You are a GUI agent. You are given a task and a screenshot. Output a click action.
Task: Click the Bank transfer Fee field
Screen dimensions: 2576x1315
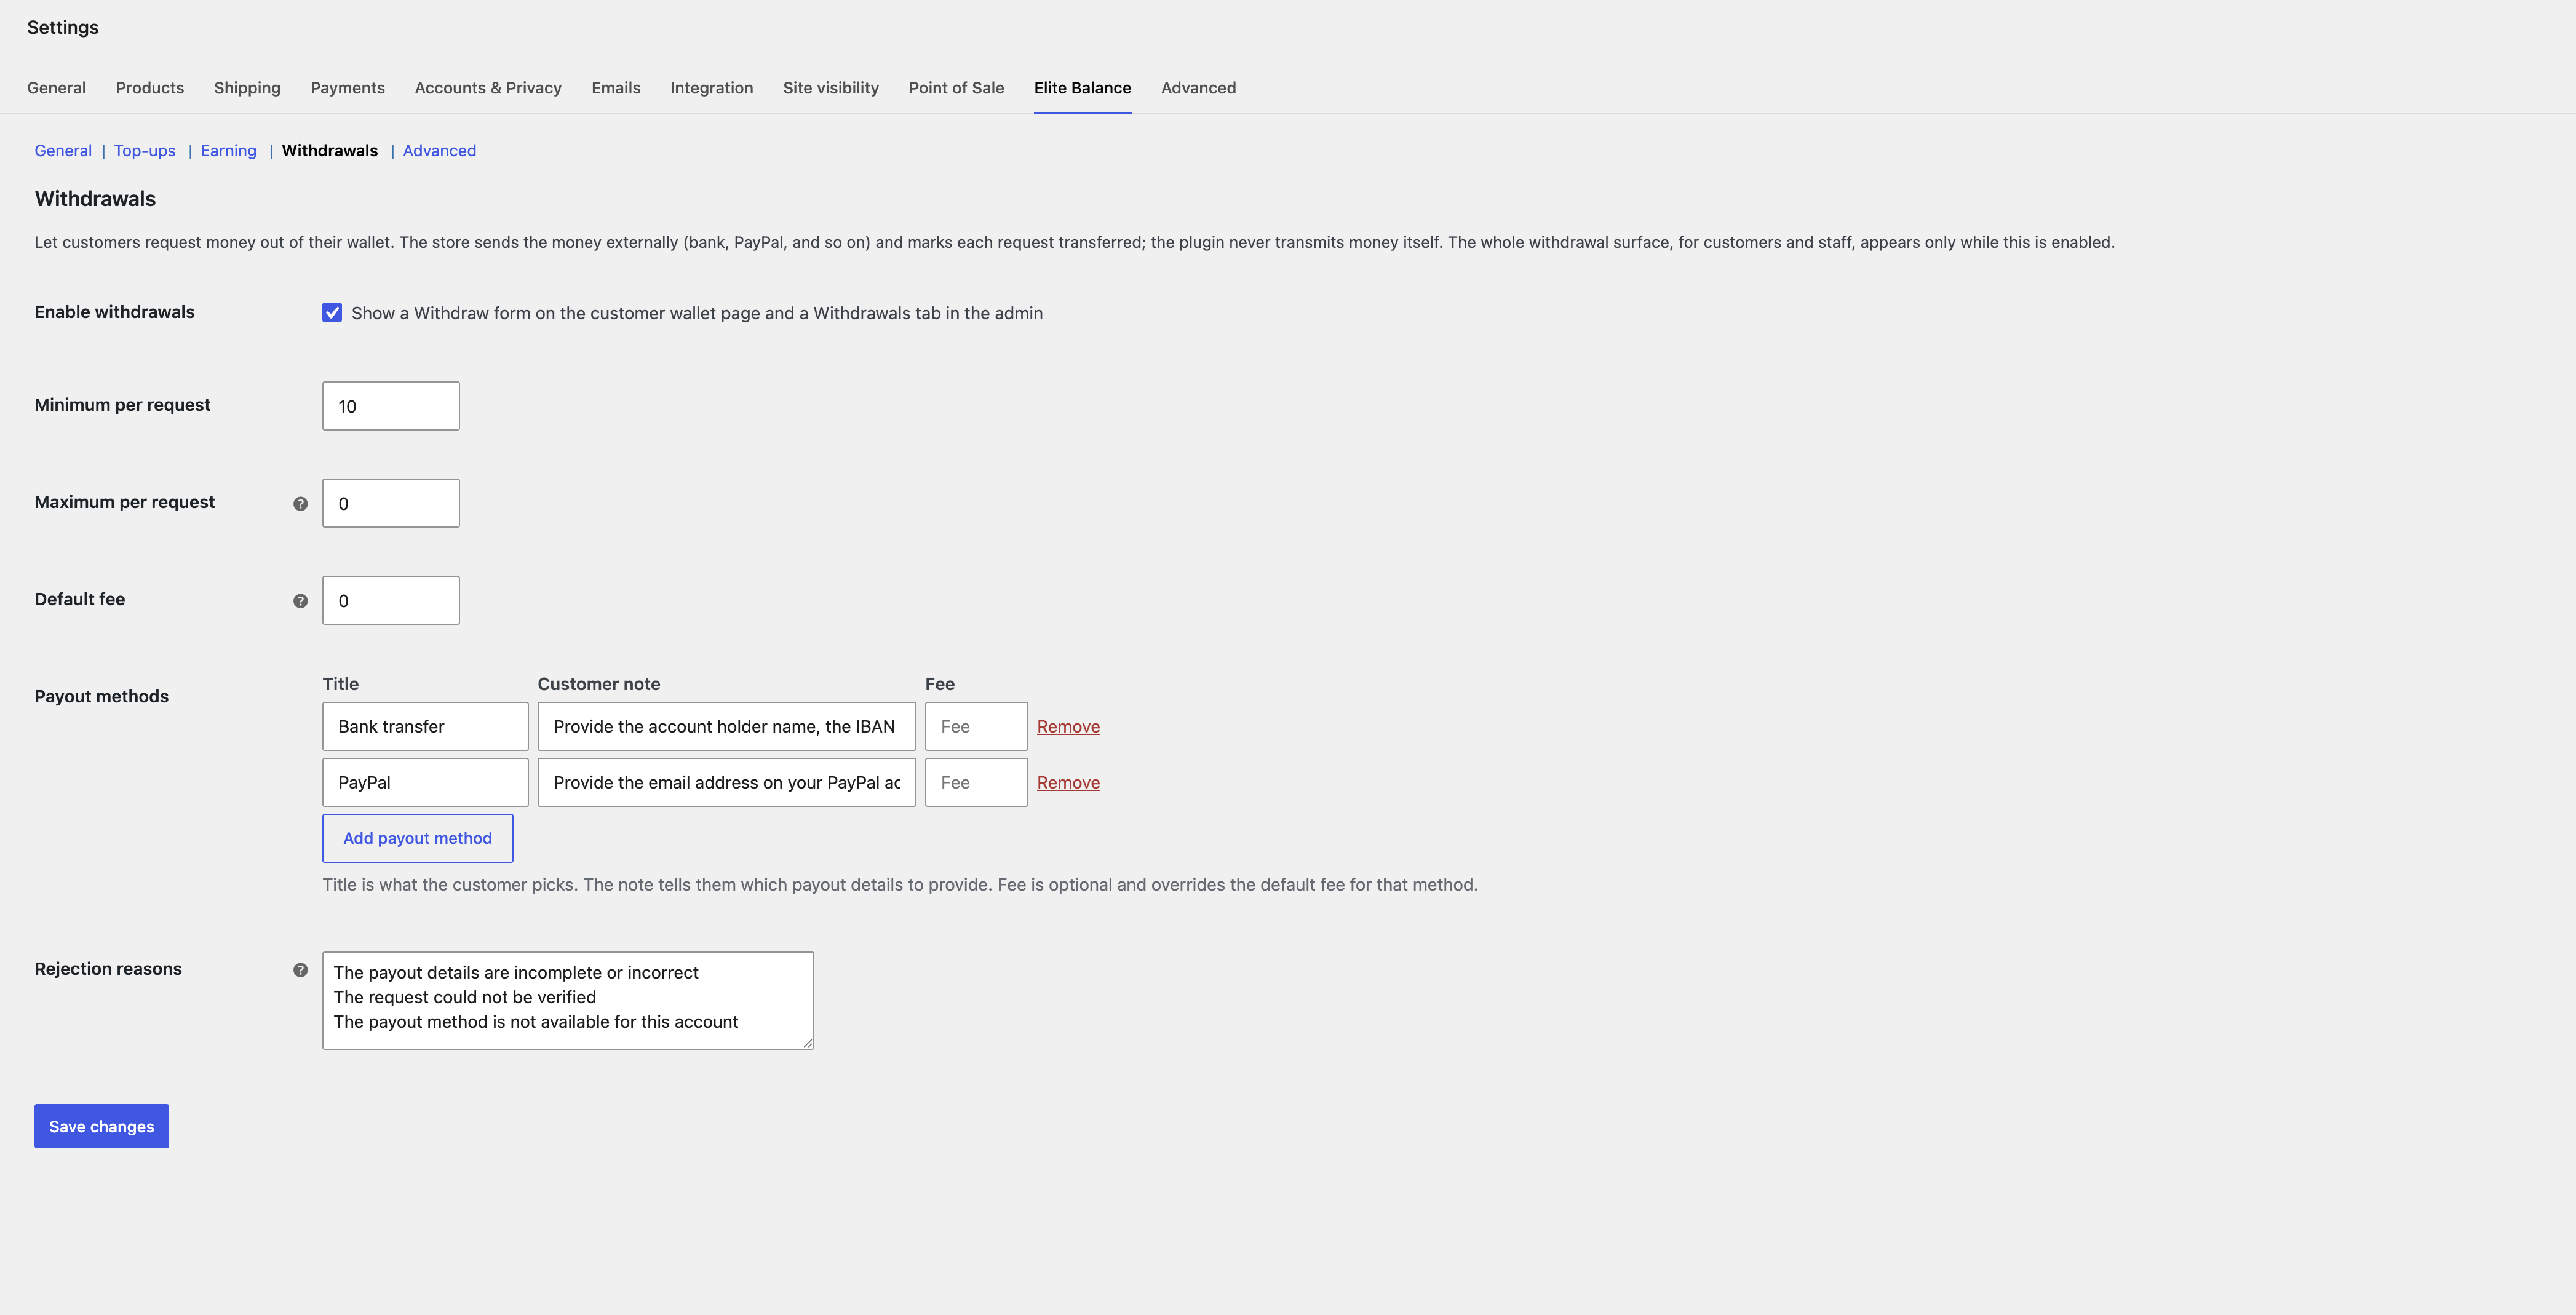click(x=976, y=726)
